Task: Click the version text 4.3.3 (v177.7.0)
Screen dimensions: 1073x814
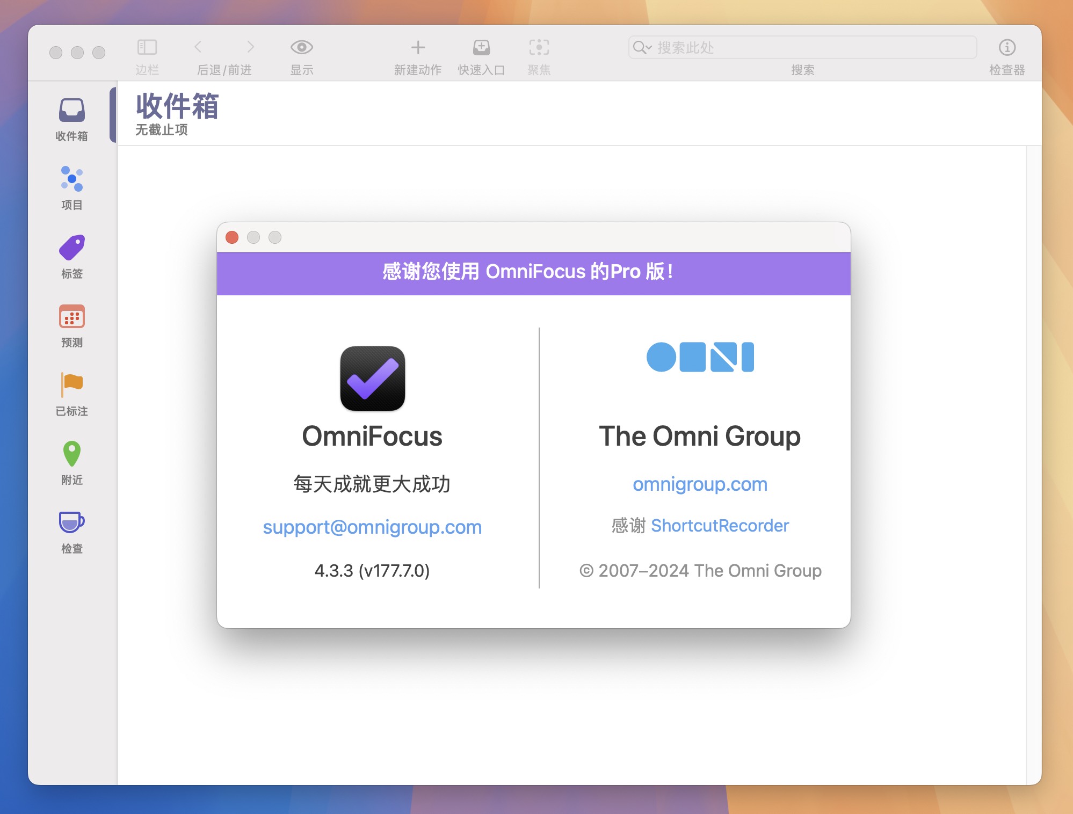Action: pos(372,571)
